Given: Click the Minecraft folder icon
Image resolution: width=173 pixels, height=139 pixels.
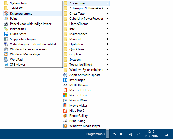Looking at the screenshot, I should [65, 39].
